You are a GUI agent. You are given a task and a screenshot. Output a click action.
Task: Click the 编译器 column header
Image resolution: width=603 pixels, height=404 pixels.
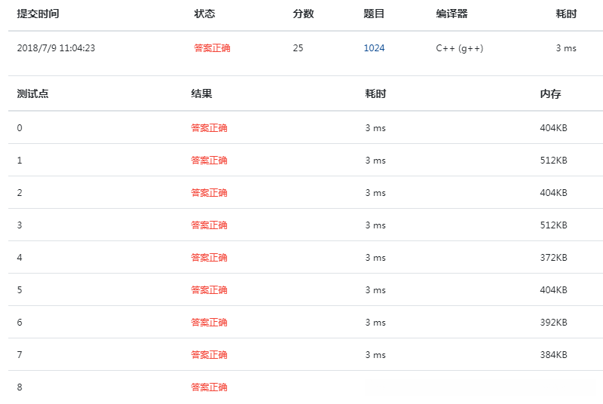coord(451,14)
